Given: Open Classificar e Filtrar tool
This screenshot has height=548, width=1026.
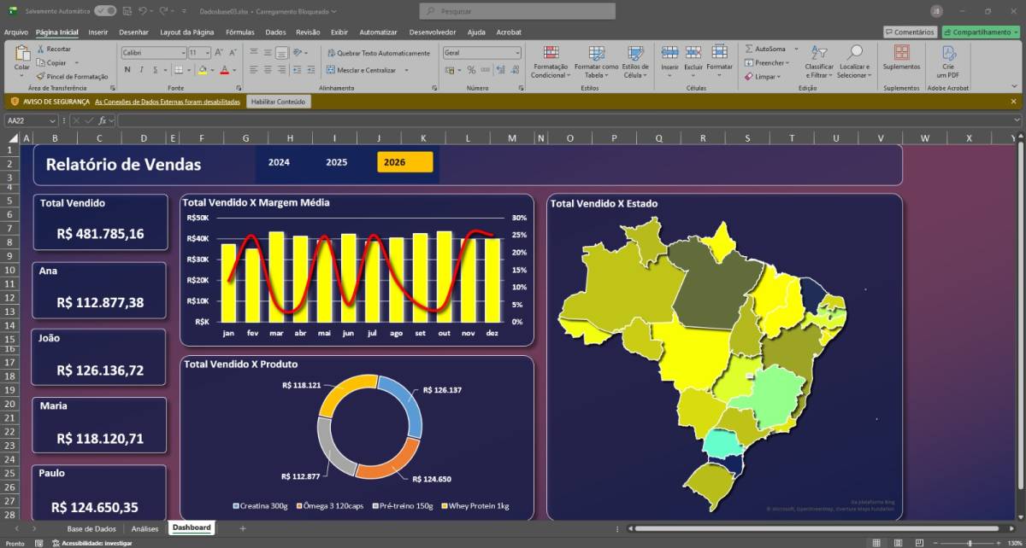Looking at the screenshot, I should (x=819, y=61).
